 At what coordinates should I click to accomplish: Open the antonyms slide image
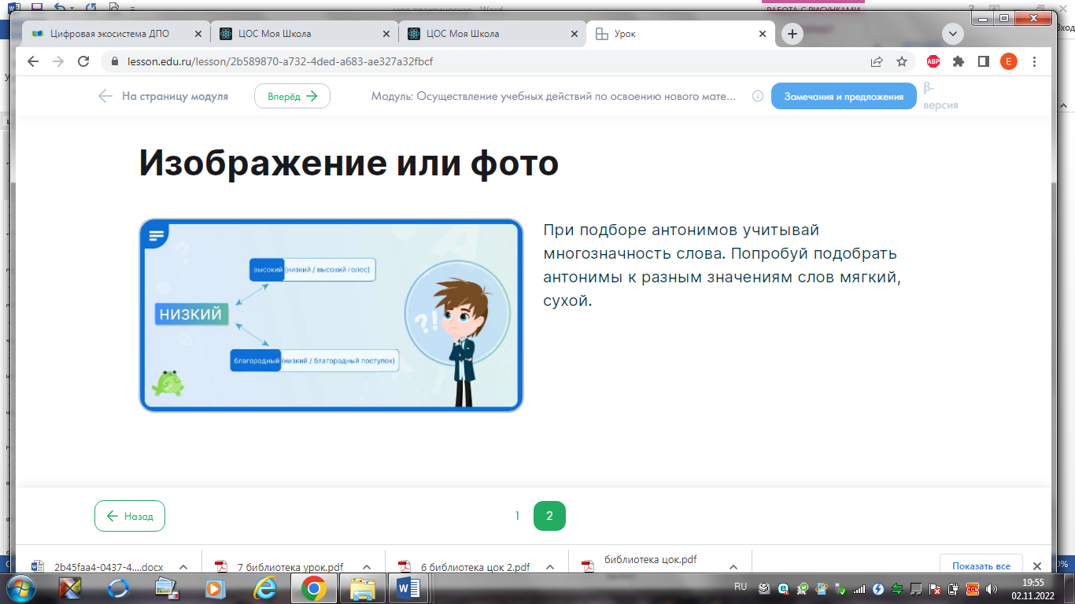331,315
